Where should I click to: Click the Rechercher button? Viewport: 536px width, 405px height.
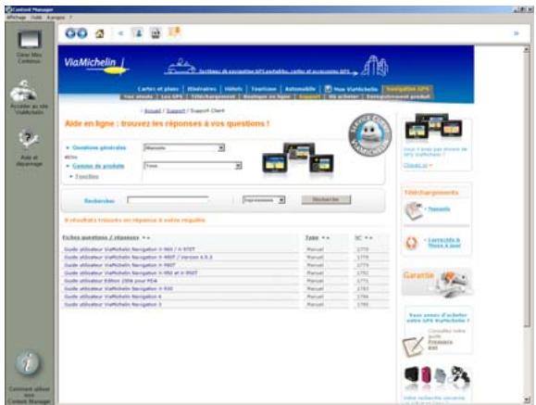point(326,199)
